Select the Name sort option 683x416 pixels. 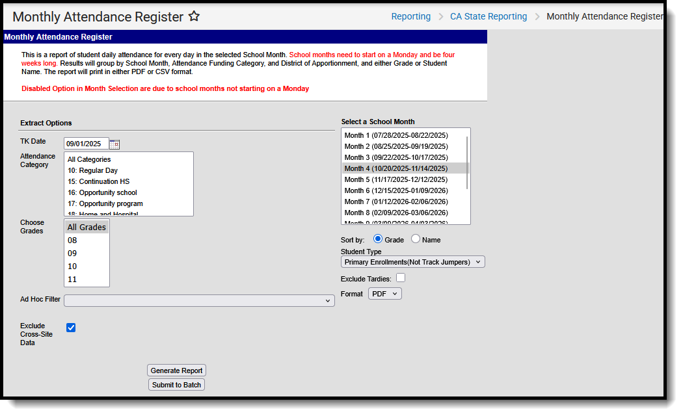pyautogui.click(x=416, y=239)
